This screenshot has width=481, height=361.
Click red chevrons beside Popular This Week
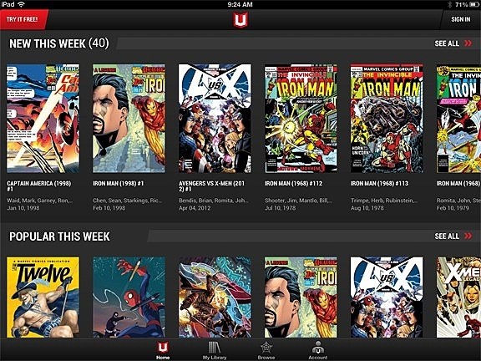tap(468, 236)
